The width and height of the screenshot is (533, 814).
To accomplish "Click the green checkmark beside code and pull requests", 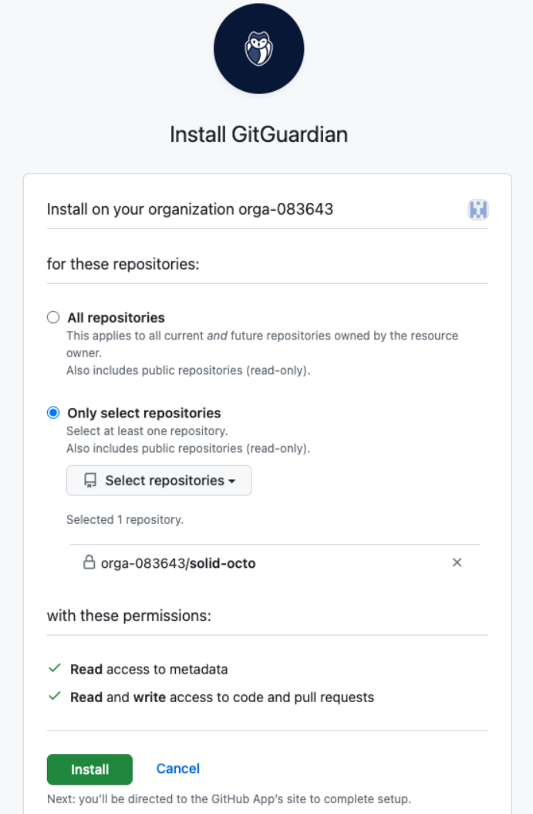I will [x=55, y=696].
